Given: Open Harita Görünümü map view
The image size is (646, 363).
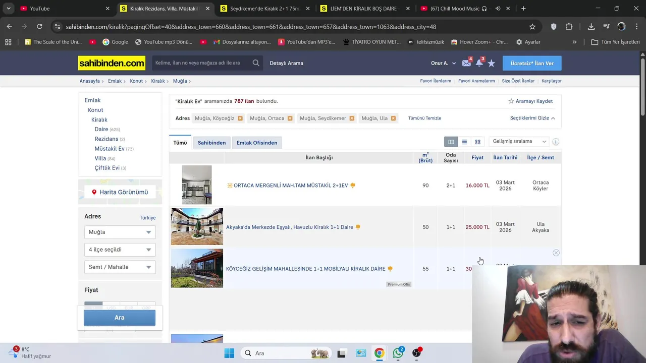Looking at the screenshot, I should (120, 192).
